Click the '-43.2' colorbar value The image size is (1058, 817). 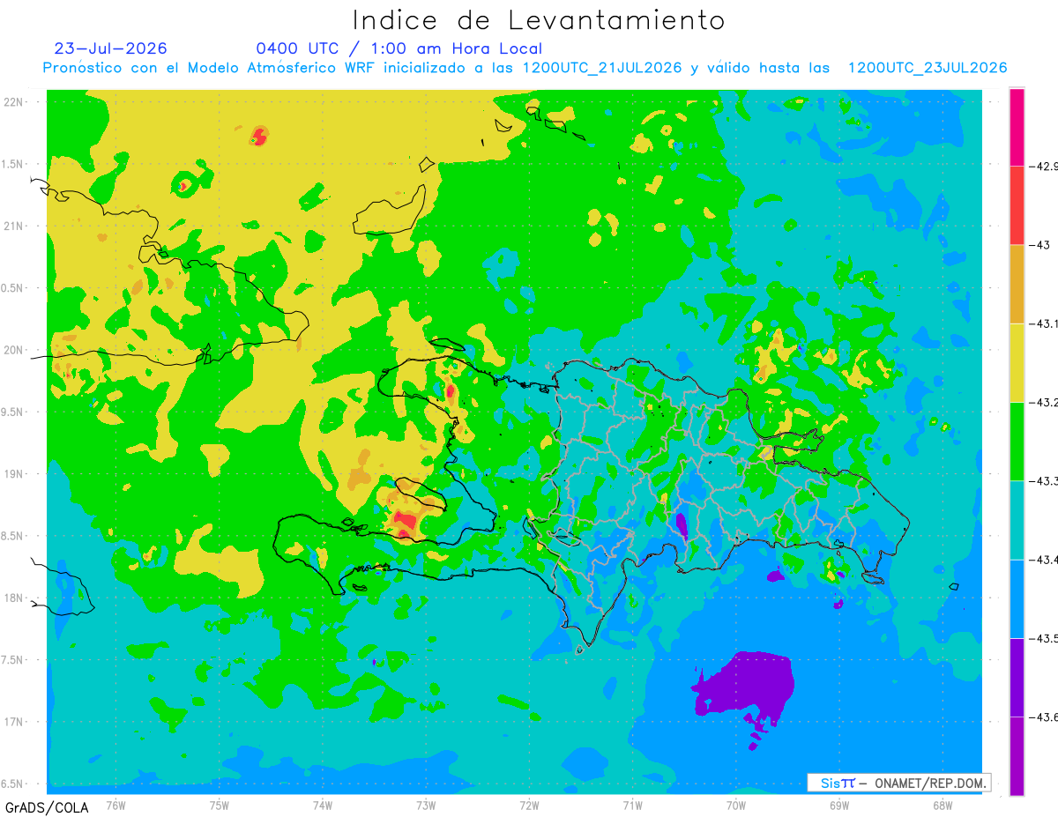[x=1043, y=403]
